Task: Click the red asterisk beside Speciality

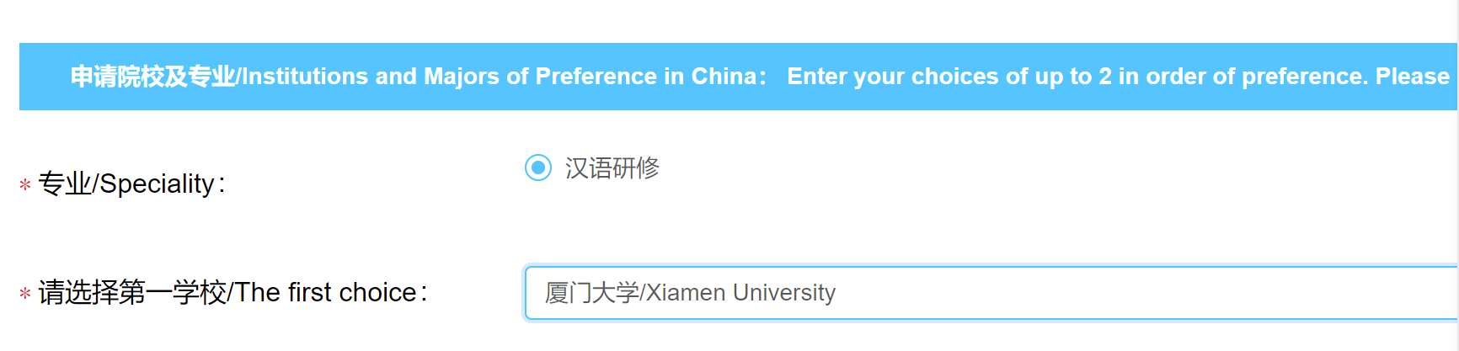Action: coord(25,185)
